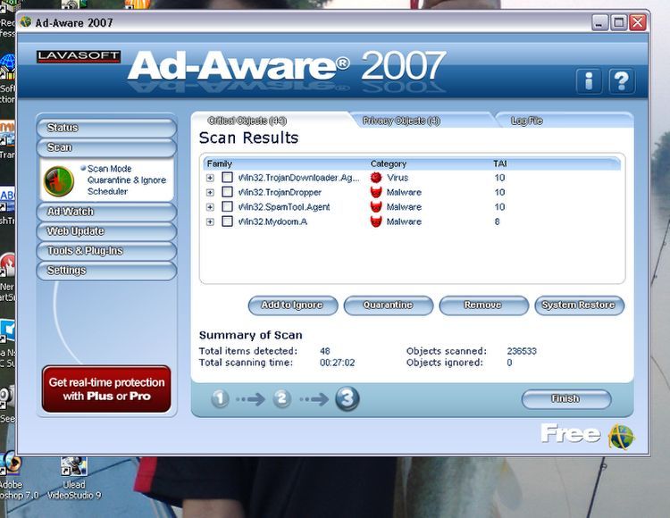Click the Lavasoft logo
This screenshot has width=670, height=518.
79,56
